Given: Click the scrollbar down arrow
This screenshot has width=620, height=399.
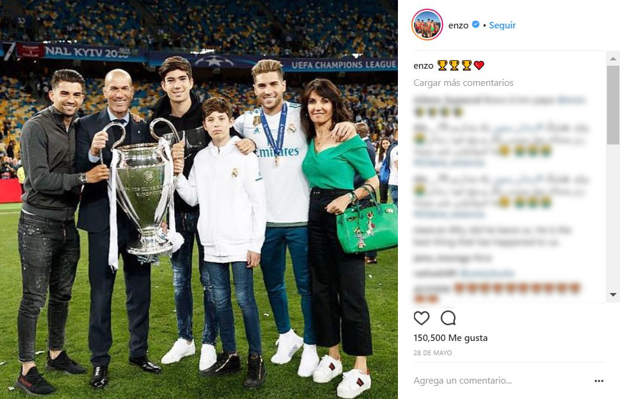Looking at the screenshot, I should point(613,295).
